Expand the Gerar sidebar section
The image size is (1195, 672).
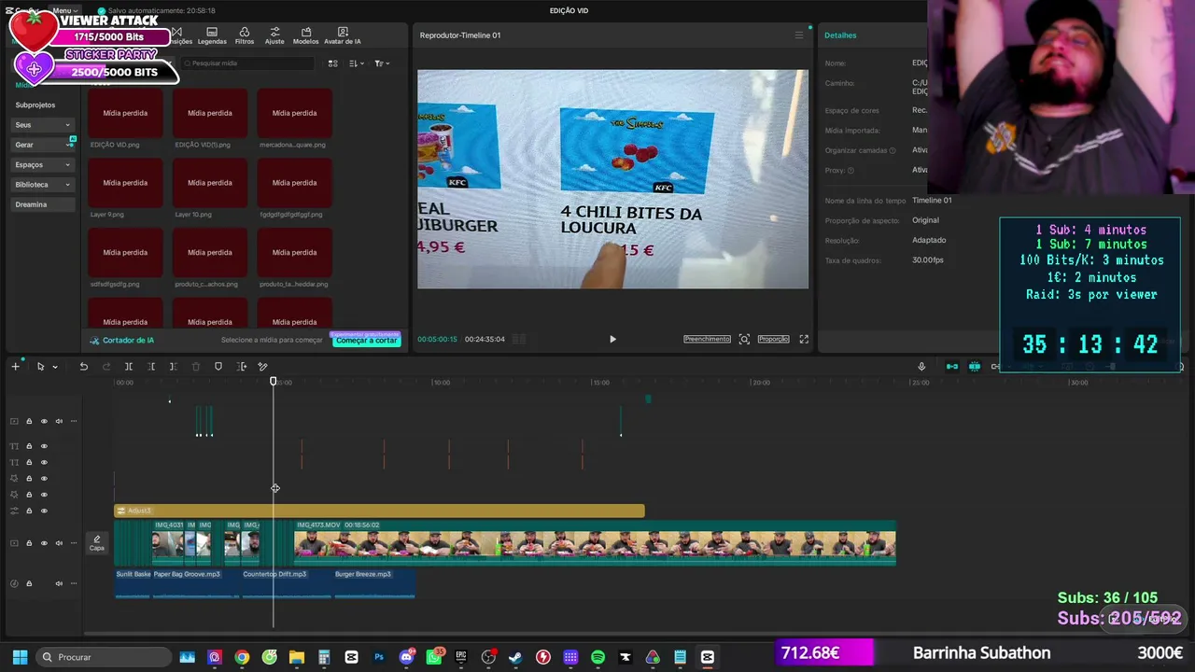point(43,145)
